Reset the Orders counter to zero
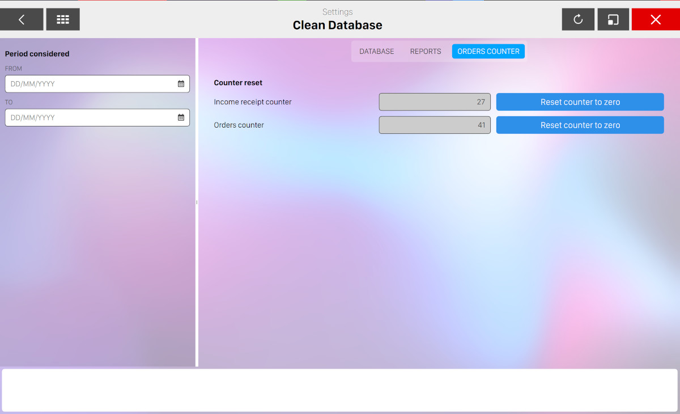Image resolution: width=680 pixels, height=414 pixels. (580, 125)
